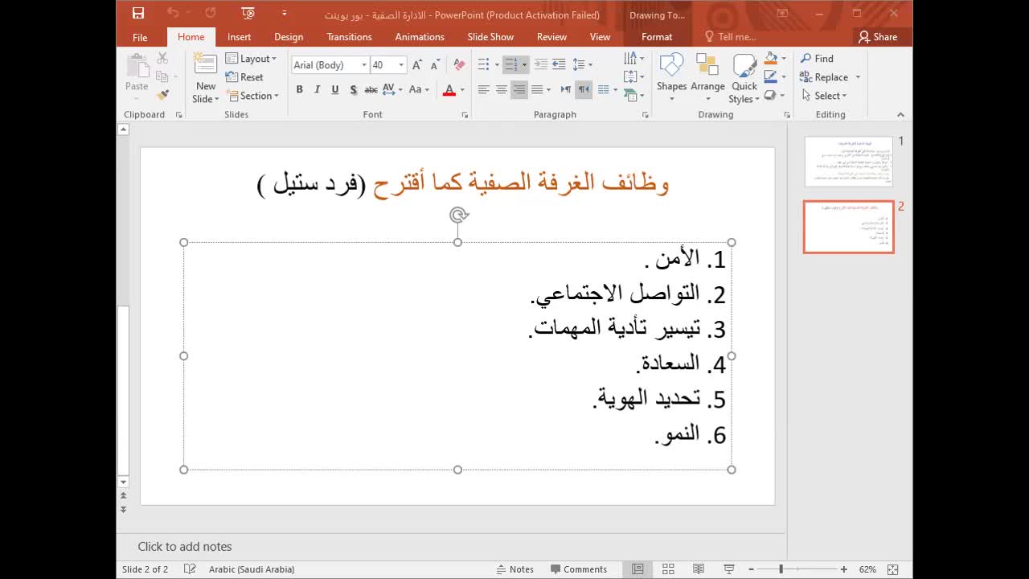Toggle Underline formatting
The image size is (1029, 579).
335,89
